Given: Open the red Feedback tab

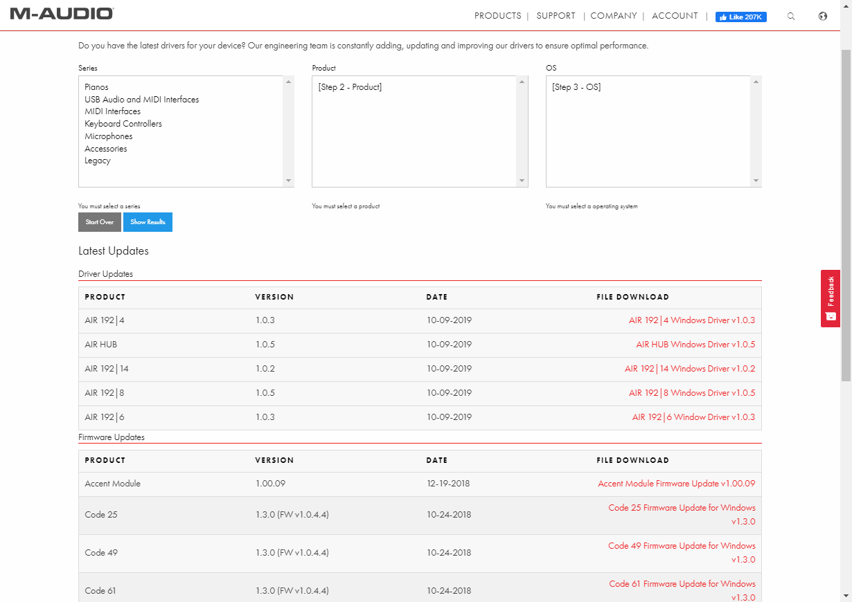Looking at the screenshot, I should click(831, 298).
